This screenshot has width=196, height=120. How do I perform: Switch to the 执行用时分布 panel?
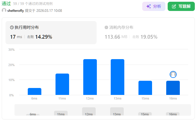(51, 33)
